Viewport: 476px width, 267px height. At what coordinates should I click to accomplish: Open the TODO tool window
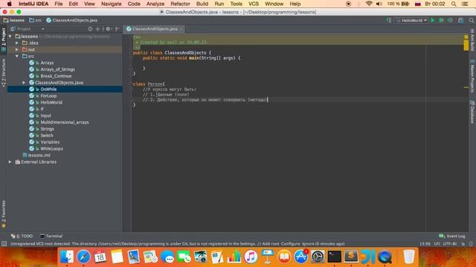(x=22, y=236)
